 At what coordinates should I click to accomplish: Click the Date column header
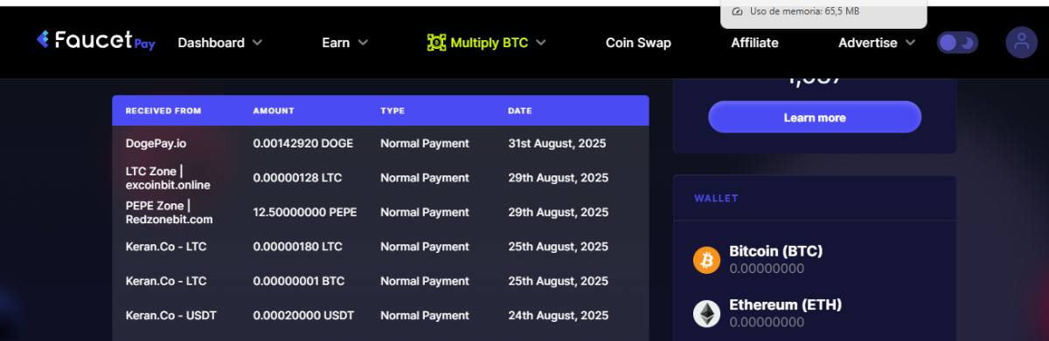tap(519, 111)
